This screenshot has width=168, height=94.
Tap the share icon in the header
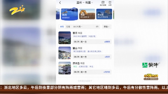click(110, 3)
